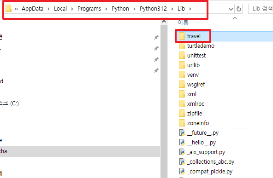The image size is (273, 178).
Task: Select the (C:) drive in navigation pane
Action: (9, 103)
